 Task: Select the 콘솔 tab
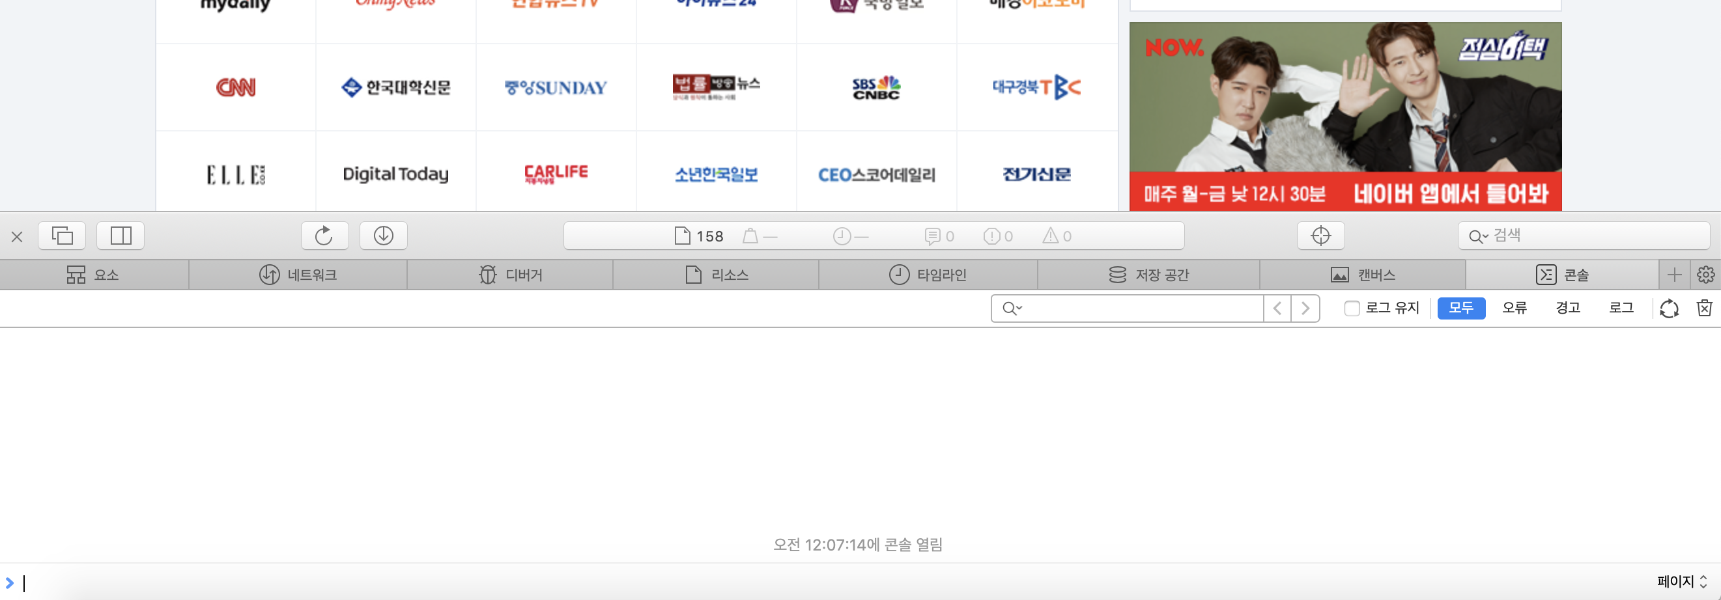point(1563,275)
